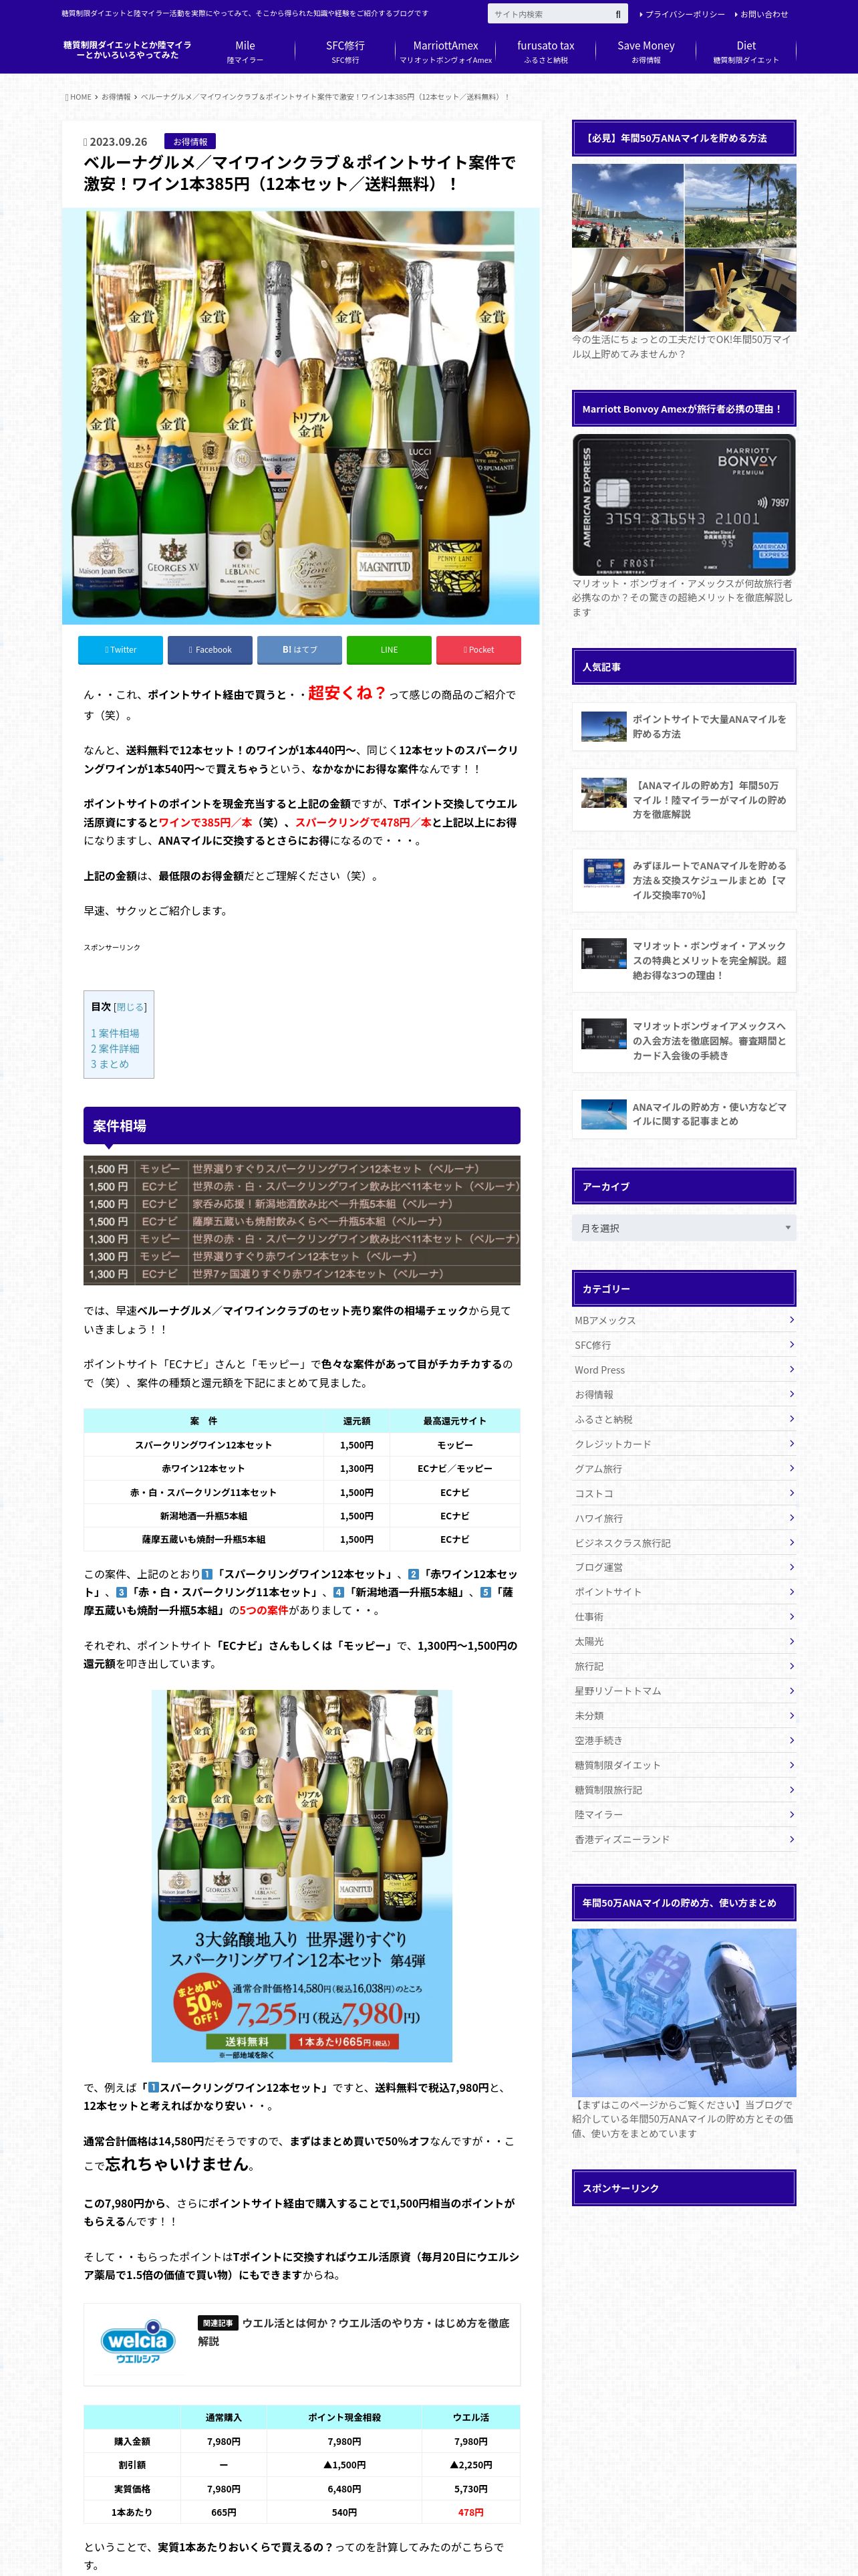Jump to 1 案件相場 in the contents
This screenshot has width=858, height=2576.
[x=115, y=1033]
